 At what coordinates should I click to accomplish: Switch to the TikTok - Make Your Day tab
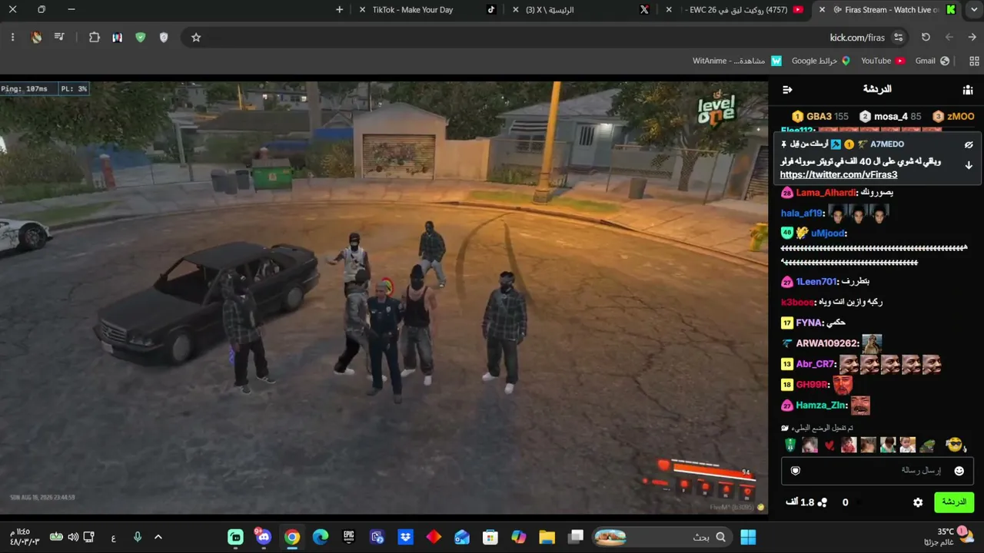[427, 10]
